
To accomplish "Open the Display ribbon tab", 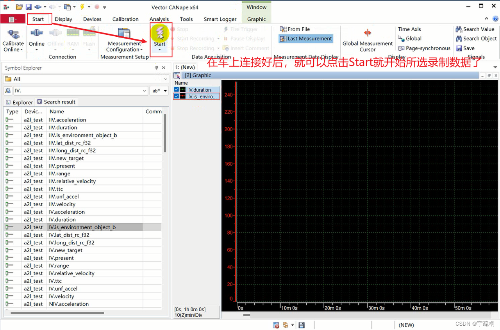I will (63, 19).
